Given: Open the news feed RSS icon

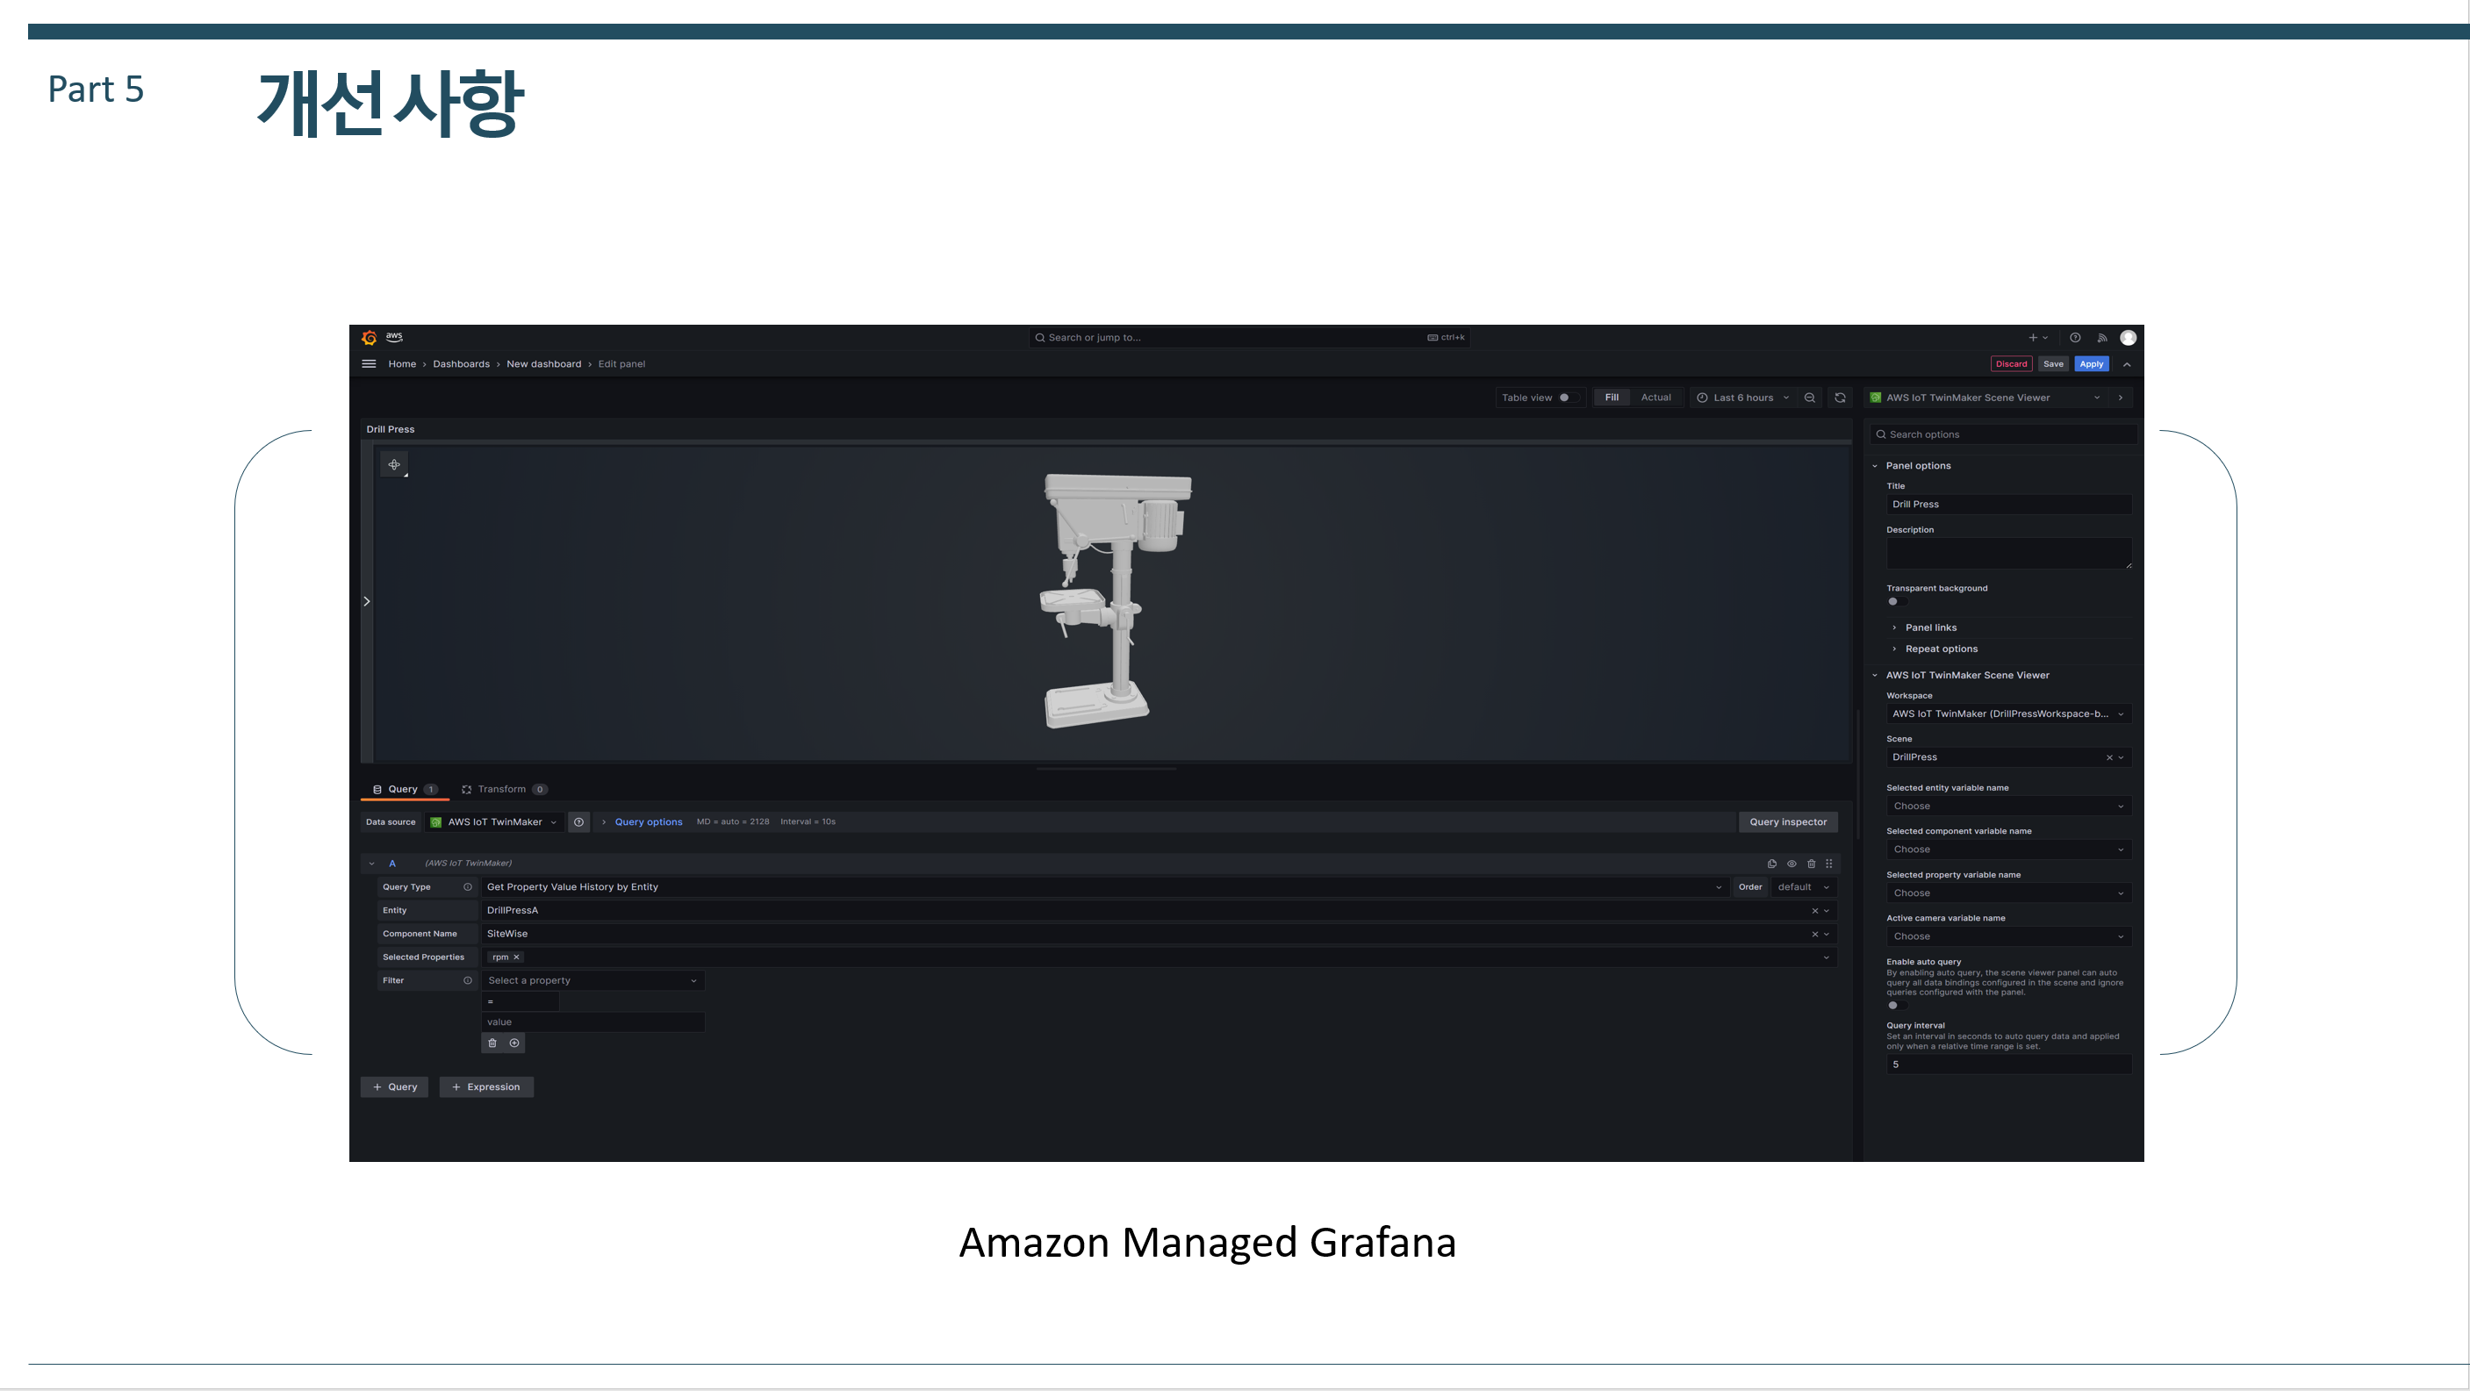Looking at the screenshot, I should [x=2102, y=338].
